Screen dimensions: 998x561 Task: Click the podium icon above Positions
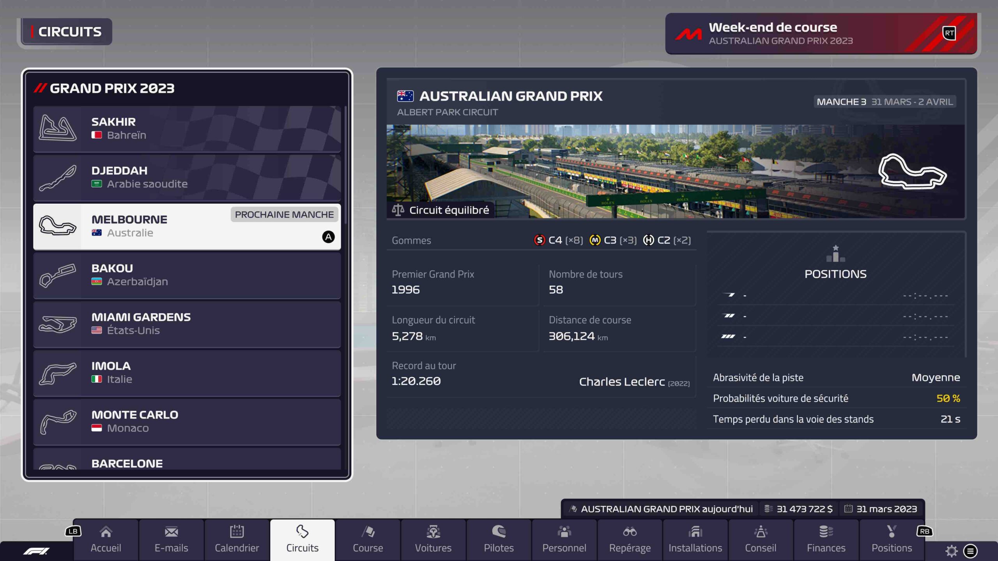pos(835,254)
